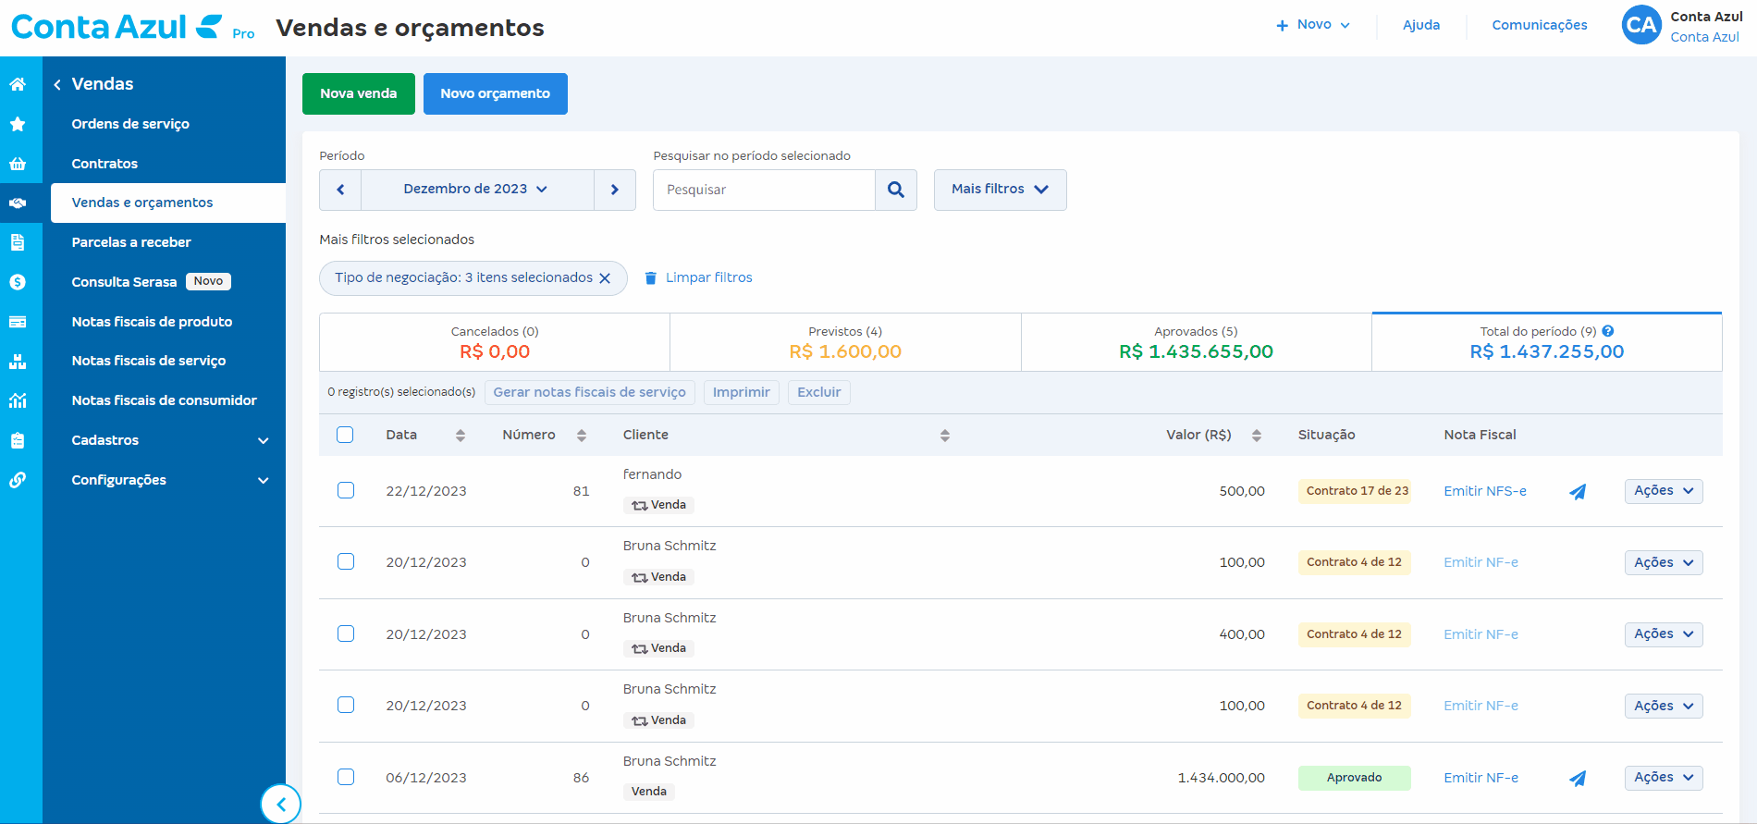
Task: Send icon on fernando sale row
Action: pos(1578,492)
